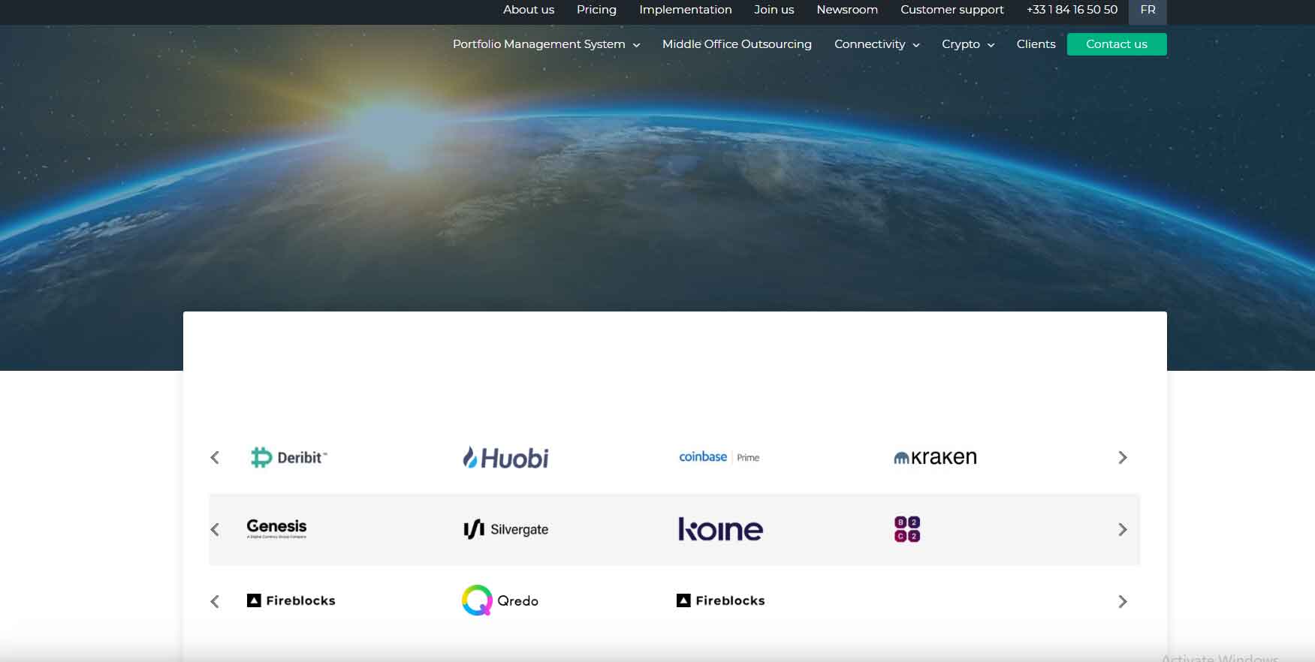The width and height of the screenshot is (1315, 662).
Task: Open the About us page
Action: pos(529,10)
